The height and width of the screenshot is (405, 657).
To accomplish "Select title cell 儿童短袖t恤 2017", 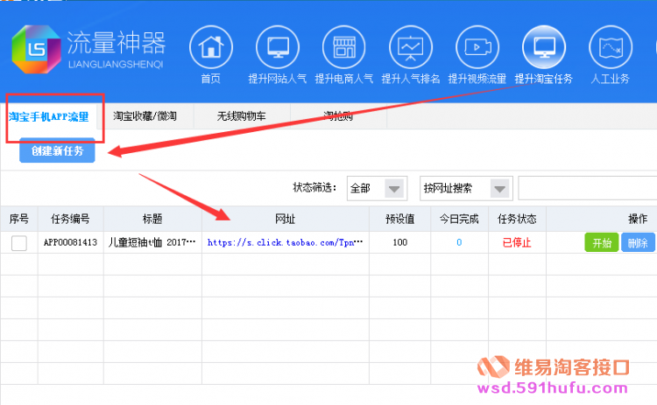I will click(152, 242).
